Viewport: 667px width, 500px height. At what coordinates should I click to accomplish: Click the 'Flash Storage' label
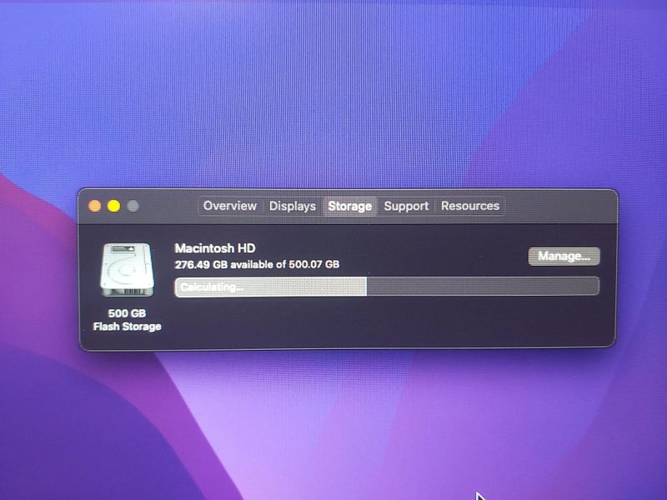tap(127, 327)
